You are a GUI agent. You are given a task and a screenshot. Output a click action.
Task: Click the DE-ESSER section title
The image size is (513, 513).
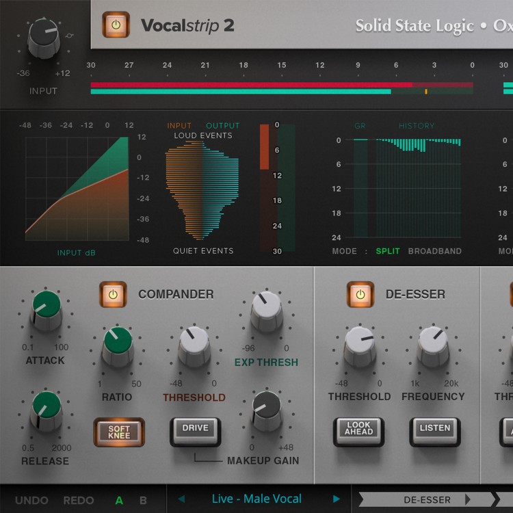[415, 294]
